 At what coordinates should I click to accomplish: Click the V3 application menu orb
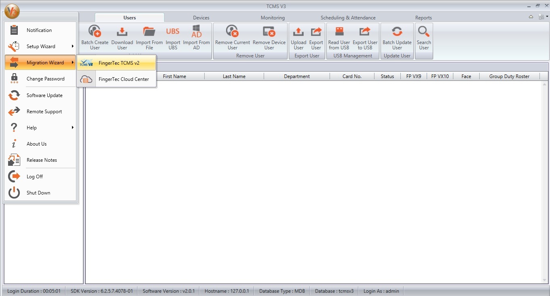click(12, 11)
